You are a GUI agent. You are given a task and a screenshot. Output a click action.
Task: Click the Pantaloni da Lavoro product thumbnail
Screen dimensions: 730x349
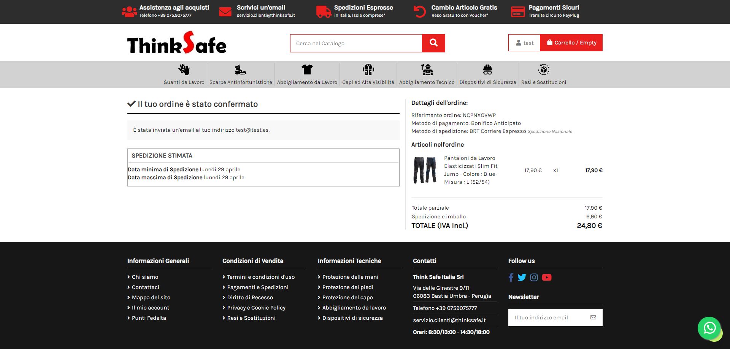(425, 170)
